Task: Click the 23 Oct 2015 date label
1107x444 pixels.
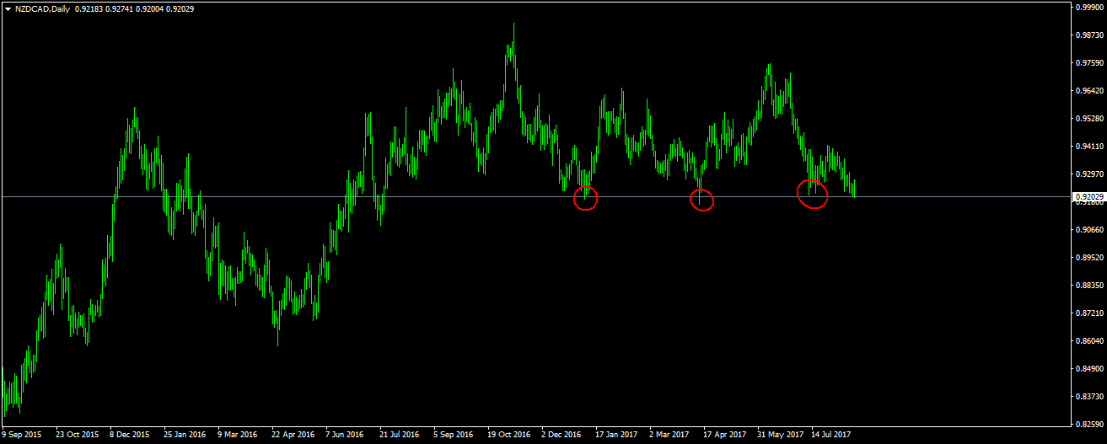Action: [78, 435]
